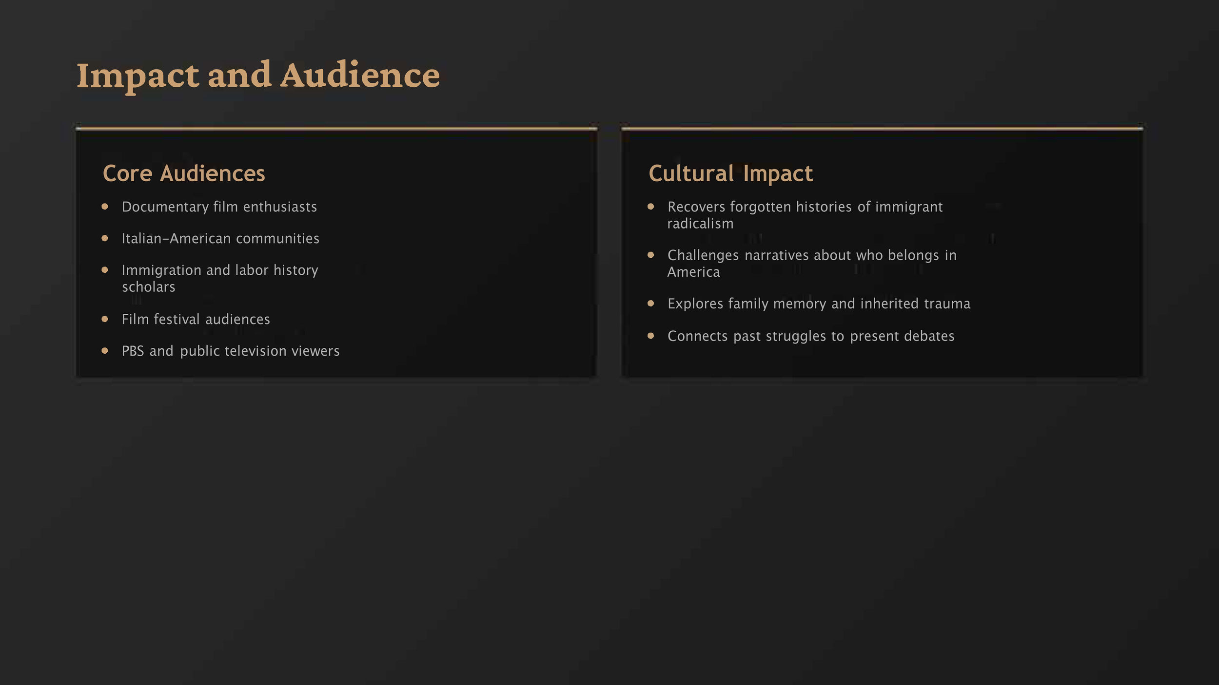Select PBS and public television viewers text

pyautogui.click(x=231, y=351)
